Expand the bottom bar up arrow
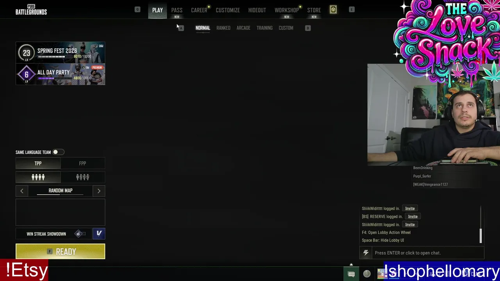 [351, 265]
